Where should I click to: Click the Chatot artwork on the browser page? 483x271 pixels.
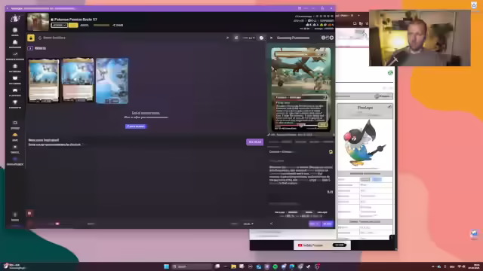[x=365, y=144]
